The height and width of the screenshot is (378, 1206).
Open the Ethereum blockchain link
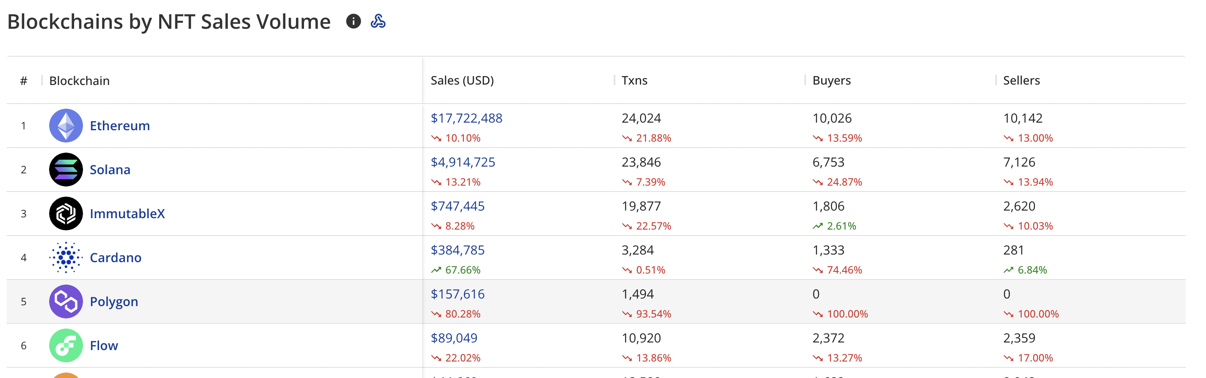(x=120, y=126)
